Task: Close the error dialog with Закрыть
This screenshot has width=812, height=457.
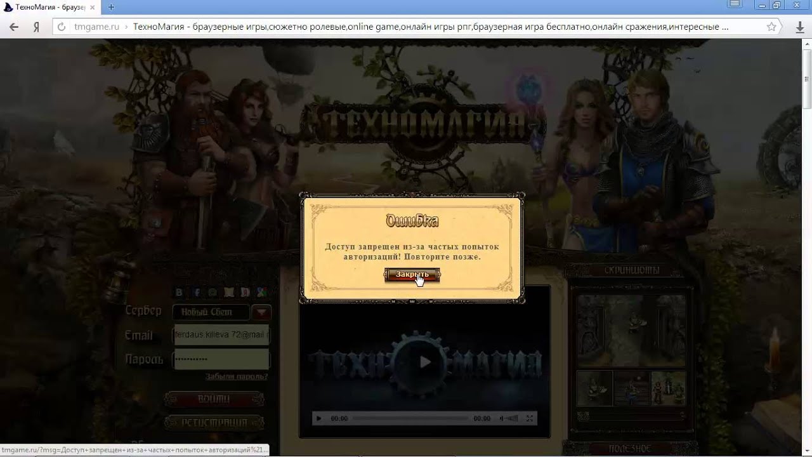Action: coord(412,274)
